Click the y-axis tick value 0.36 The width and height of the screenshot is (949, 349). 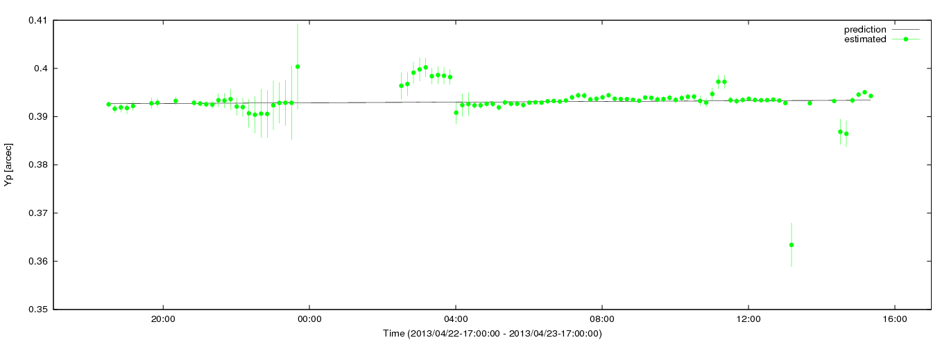37,261
